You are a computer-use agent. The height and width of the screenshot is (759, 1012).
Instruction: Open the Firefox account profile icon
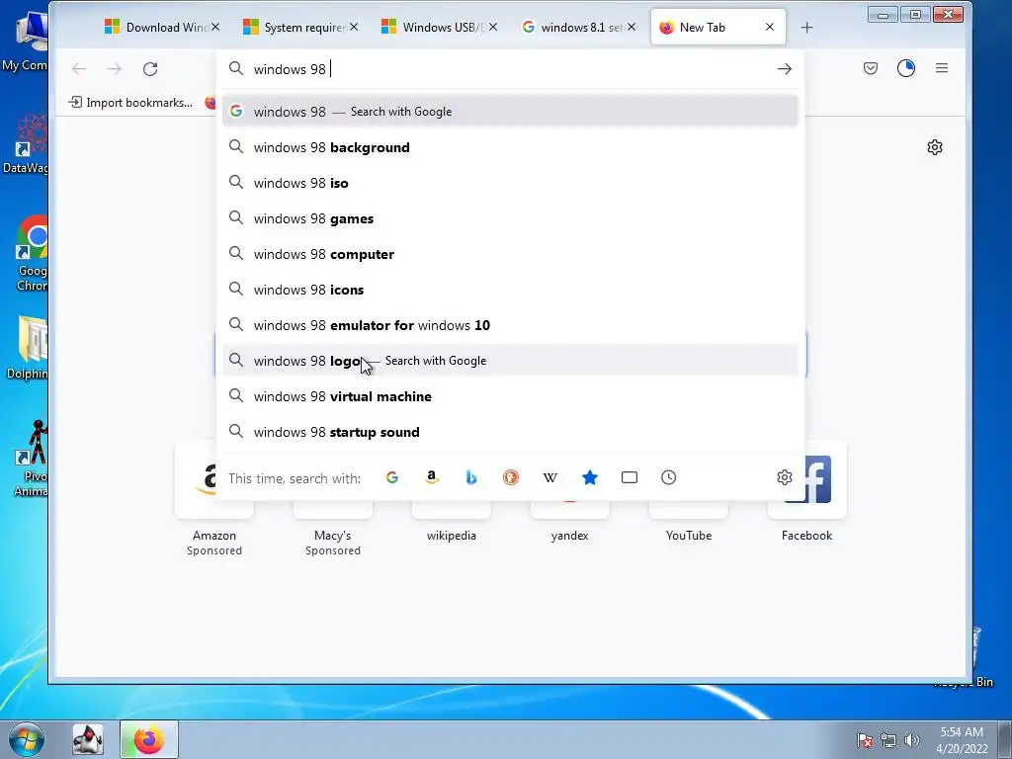(906, 68)
